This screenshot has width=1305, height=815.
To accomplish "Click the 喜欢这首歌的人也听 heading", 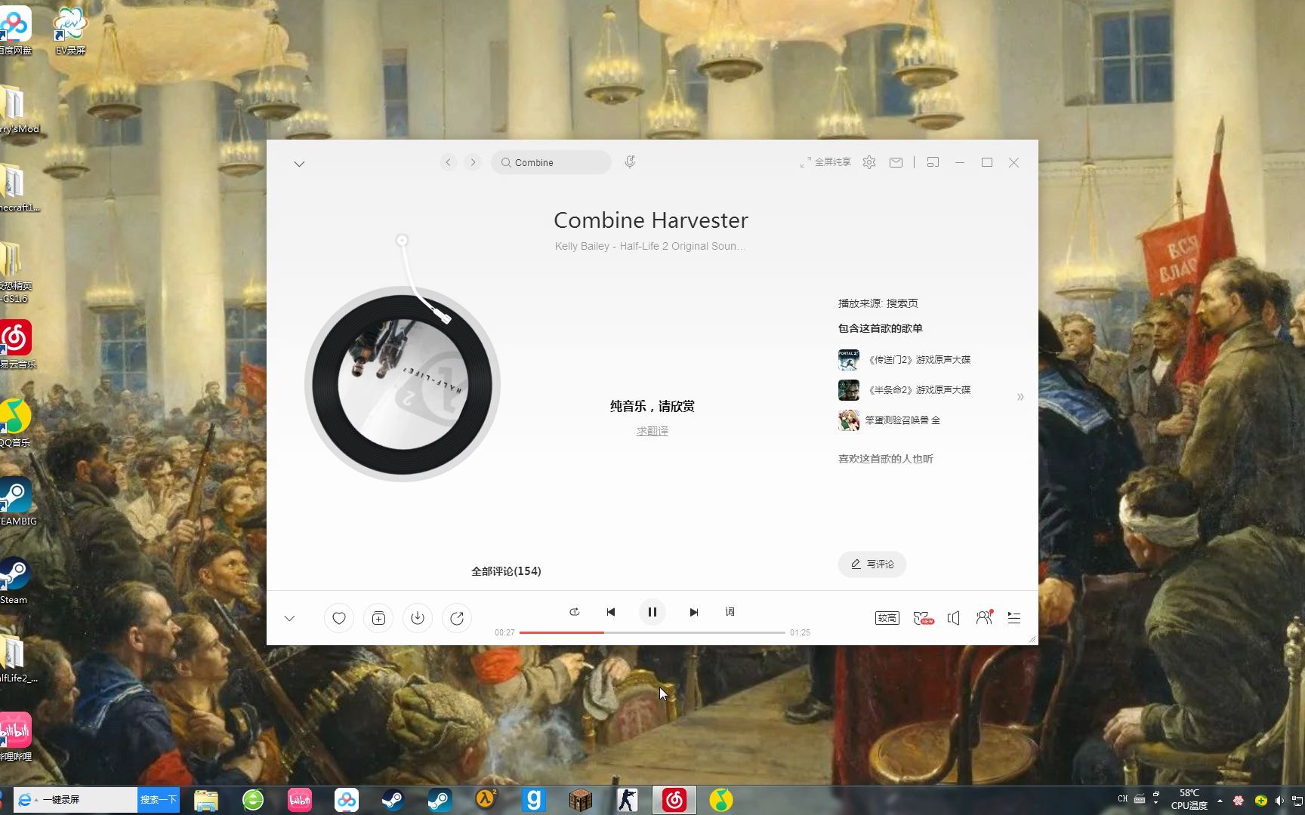I will [886, 459].
